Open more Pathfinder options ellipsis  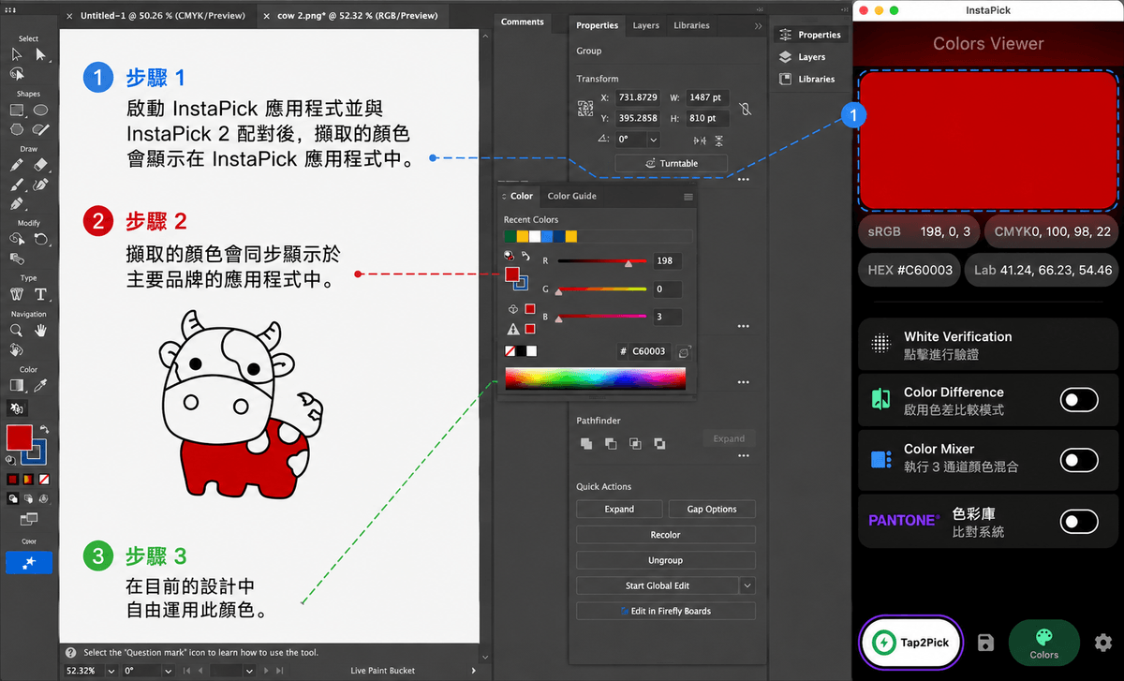(744, 456)
